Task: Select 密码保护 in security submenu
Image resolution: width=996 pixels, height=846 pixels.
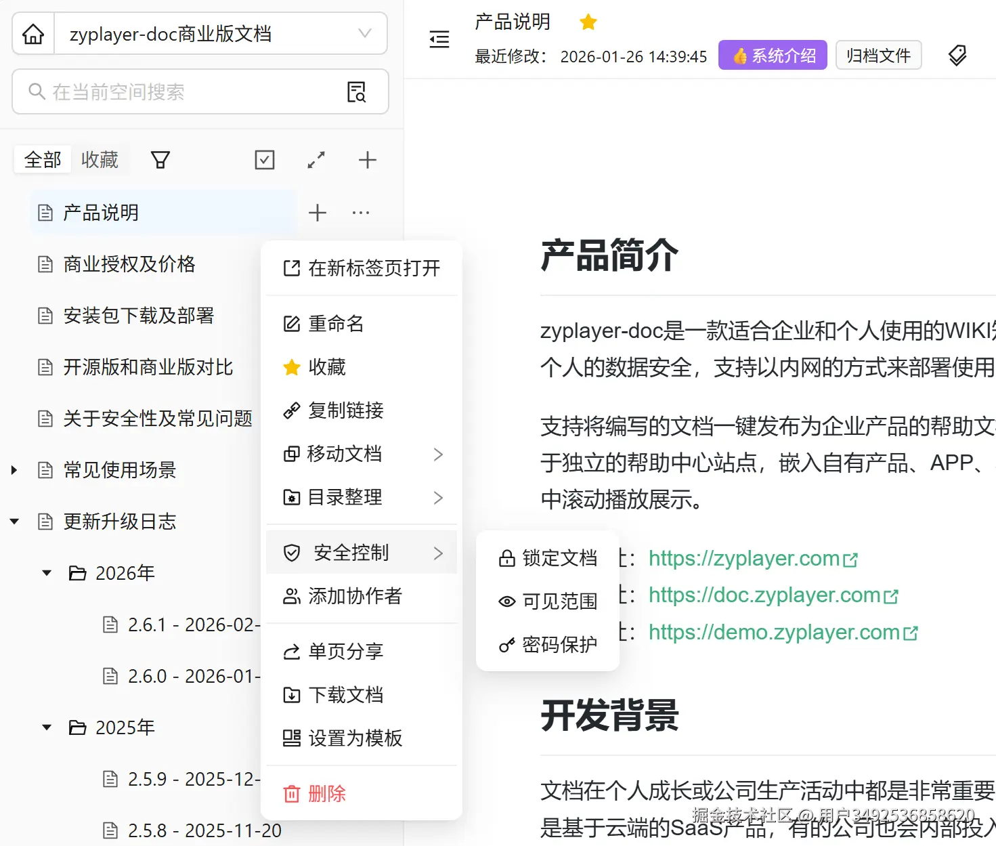Action: 548,645
